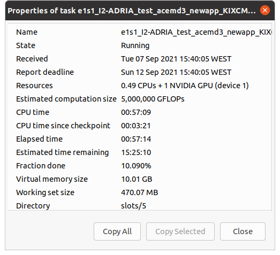Click the Close button

[x=243, y=231]
